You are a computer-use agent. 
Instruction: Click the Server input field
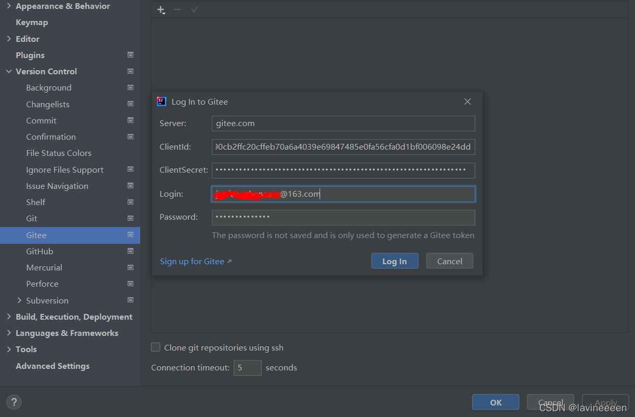(x=344, y=123)
